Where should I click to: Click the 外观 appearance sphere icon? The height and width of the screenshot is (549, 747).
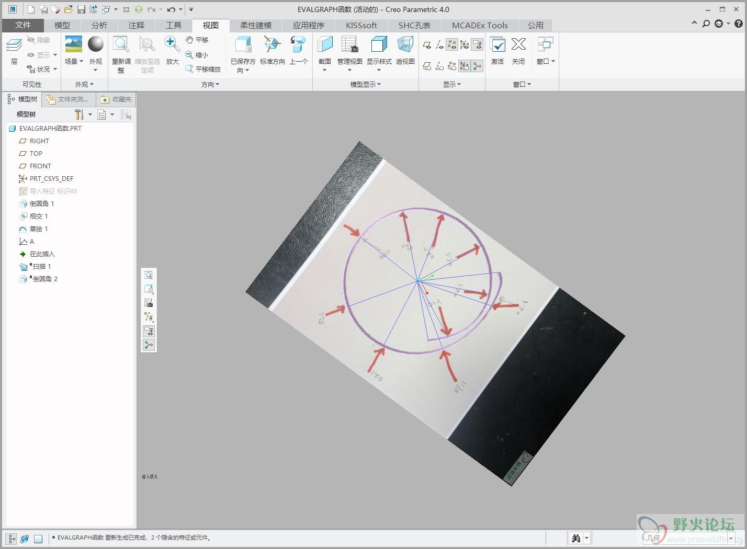pyautogui.click(x=96, y=44)
